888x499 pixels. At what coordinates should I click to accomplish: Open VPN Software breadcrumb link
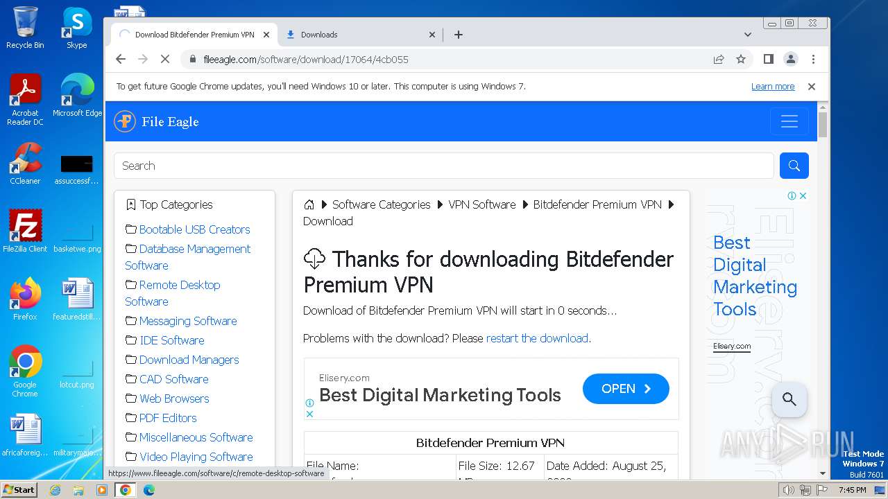click(482, 204)
